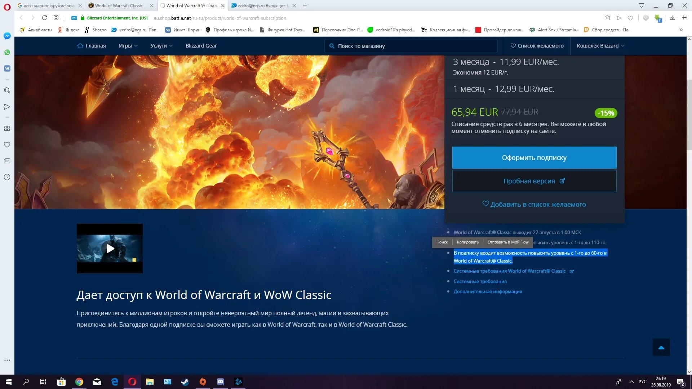
Task: Open Авиабилеты bookmark
Action: (36, 30)
